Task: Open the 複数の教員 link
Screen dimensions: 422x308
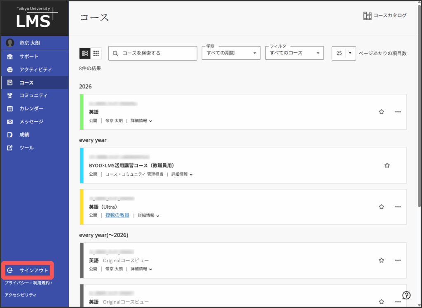Action: [x=117, y=215]
